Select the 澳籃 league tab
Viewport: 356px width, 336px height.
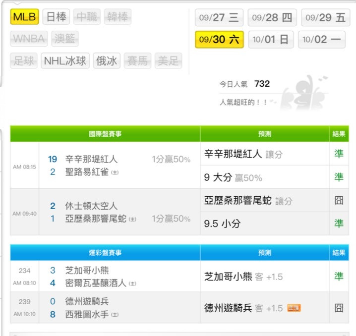tap(65, 39)
